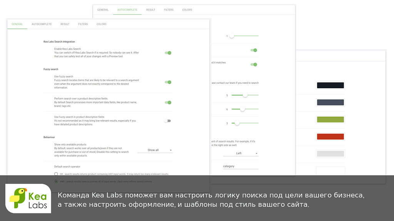This screenshot has height=221, width=394.
Task: Open the RESULT tab
Action: point(65,24)
